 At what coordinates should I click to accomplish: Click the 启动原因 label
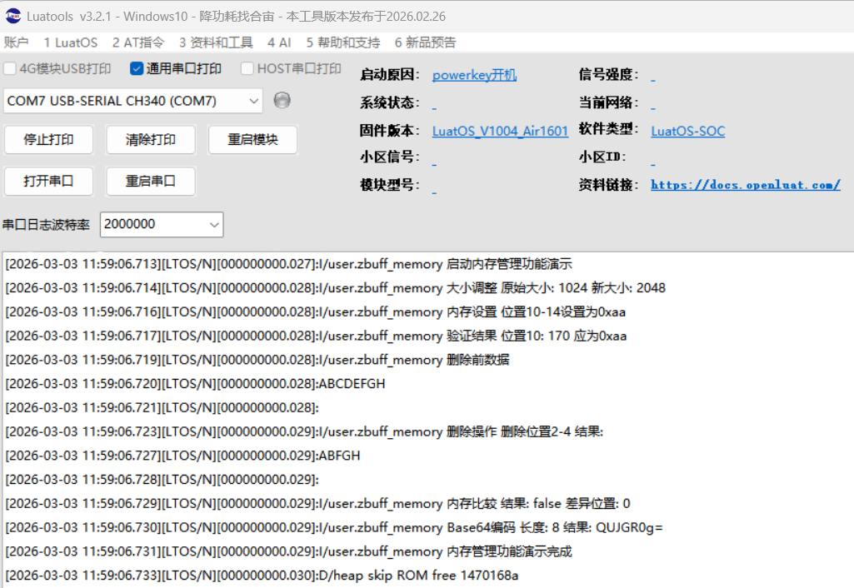click(389, 75)
